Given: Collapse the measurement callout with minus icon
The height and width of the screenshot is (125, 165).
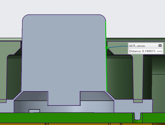Looking at the screenshot, I should pos(160,46).
